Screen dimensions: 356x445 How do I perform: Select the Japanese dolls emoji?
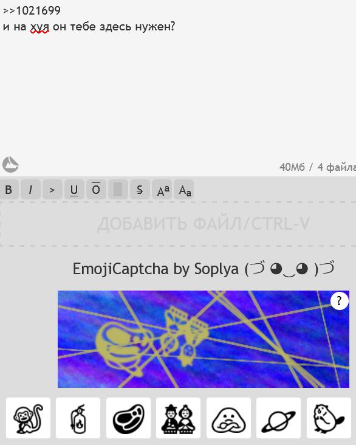[178, 418]
